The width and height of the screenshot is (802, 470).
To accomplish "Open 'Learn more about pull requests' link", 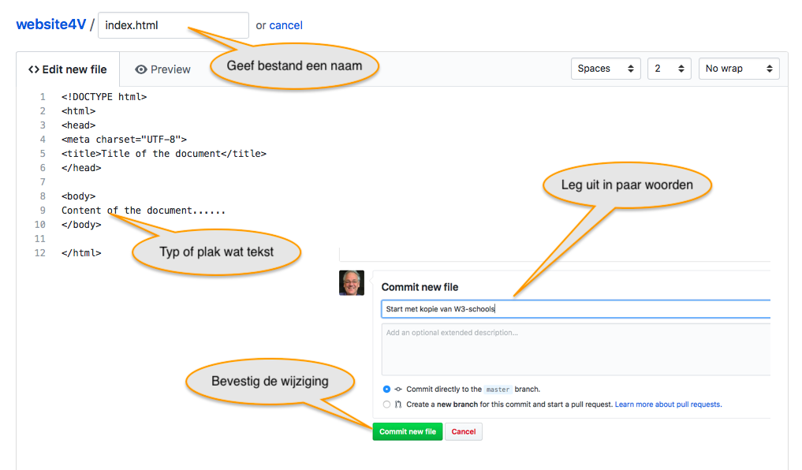I will (668, 405).
